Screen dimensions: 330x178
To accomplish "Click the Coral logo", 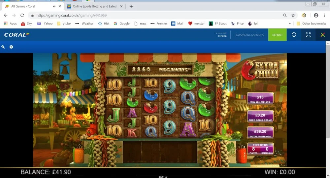I will point(16,35).
